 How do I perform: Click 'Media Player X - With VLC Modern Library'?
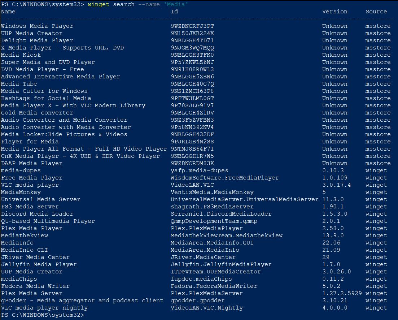[73, 106]
